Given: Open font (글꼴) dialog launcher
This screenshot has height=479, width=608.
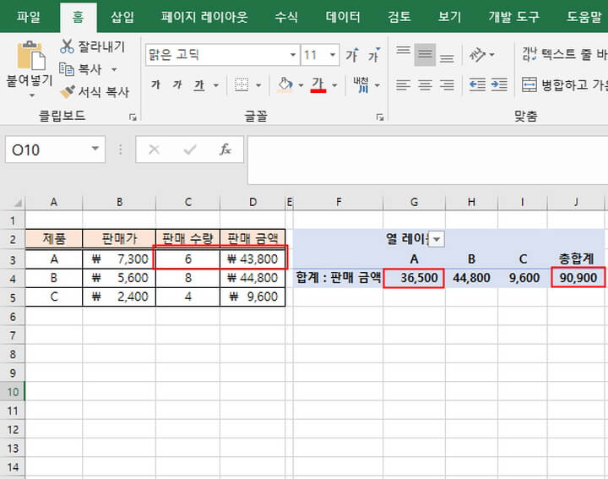Looking at the screenshot, I should [380, 117].
